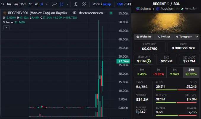Click the buyers versus sellers ratio bar
This screenshot has height=119, width=201.
click(176, 115)
